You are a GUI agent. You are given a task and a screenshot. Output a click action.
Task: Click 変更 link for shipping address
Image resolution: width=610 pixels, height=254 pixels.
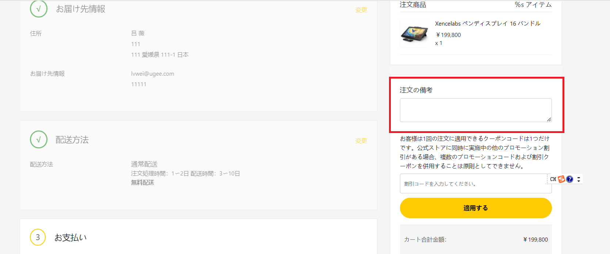[361, 10]
